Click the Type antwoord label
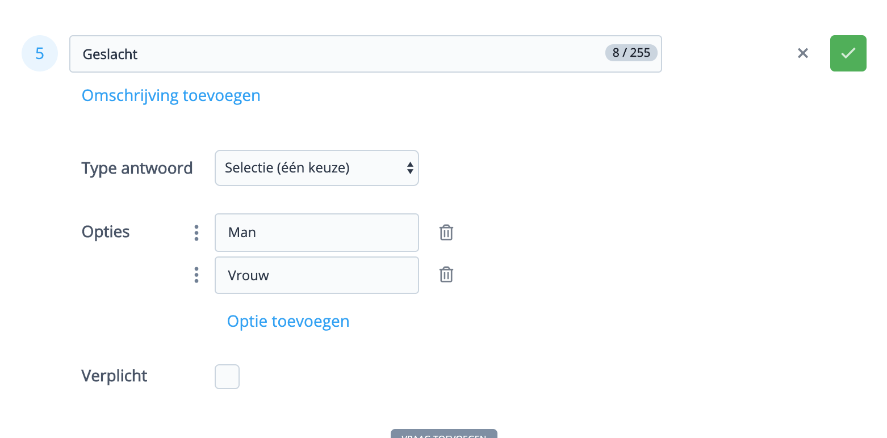Viewport: 887px width, 438px height. (x=137, y=169)
